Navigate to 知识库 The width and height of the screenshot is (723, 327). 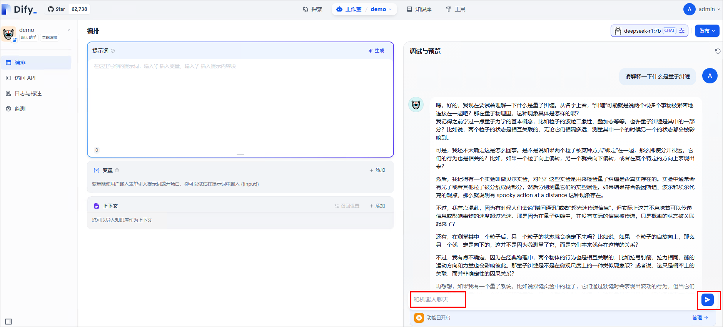[419, 9]
